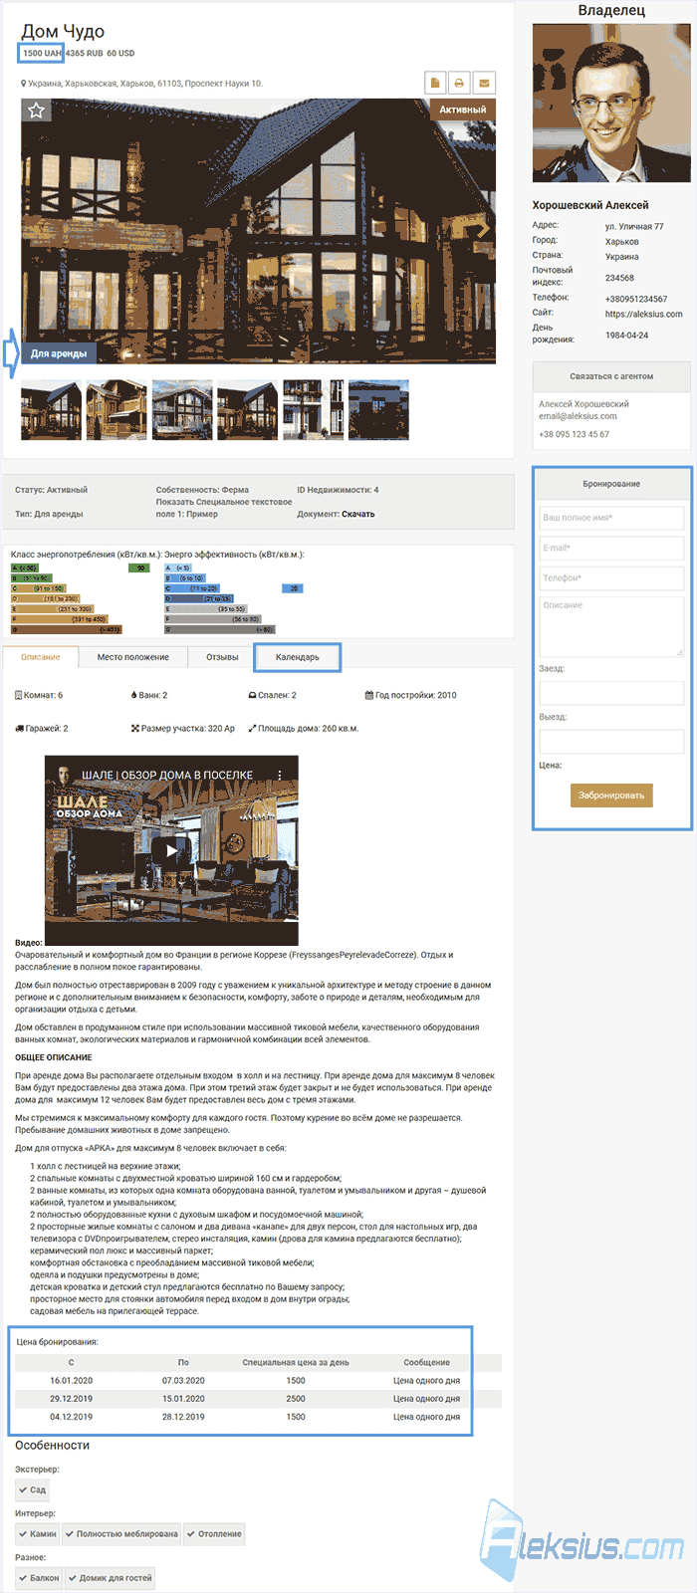
Task: Click the birthday value 1984-04-24
Action: 626,336
